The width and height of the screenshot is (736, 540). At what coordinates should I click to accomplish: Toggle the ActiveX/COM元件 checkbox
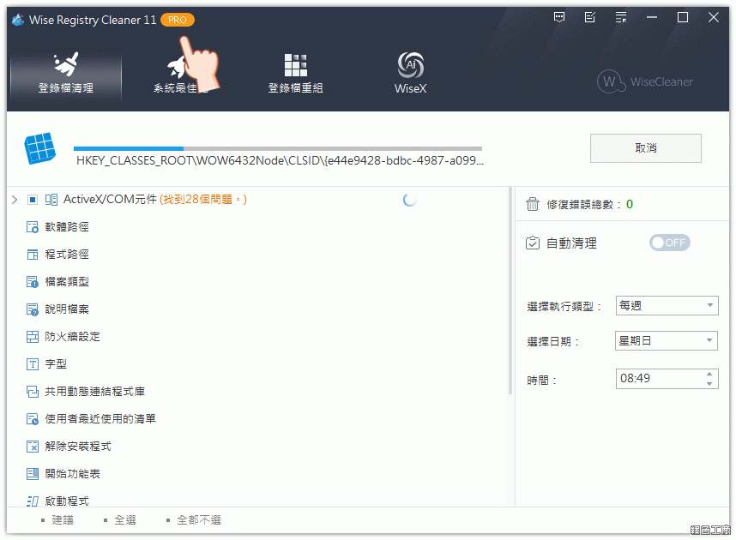coord(33,200)
